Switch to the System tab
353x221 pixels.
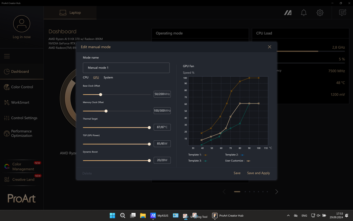coord(108,77)
